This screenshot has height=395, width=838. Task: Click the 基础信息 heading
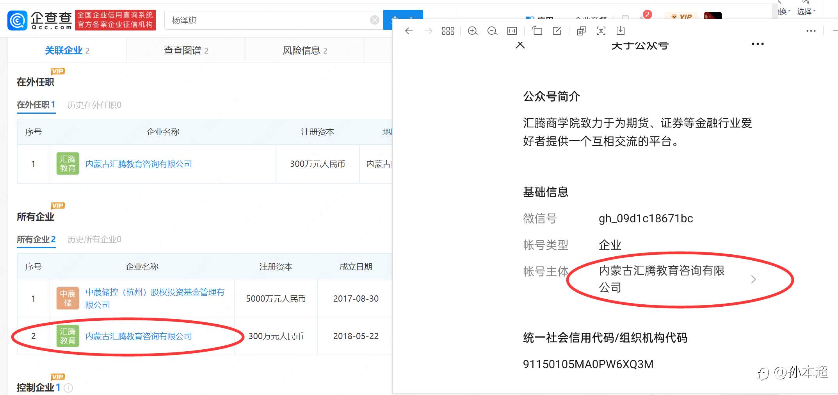pyautogui.click(x=545, y=192)
